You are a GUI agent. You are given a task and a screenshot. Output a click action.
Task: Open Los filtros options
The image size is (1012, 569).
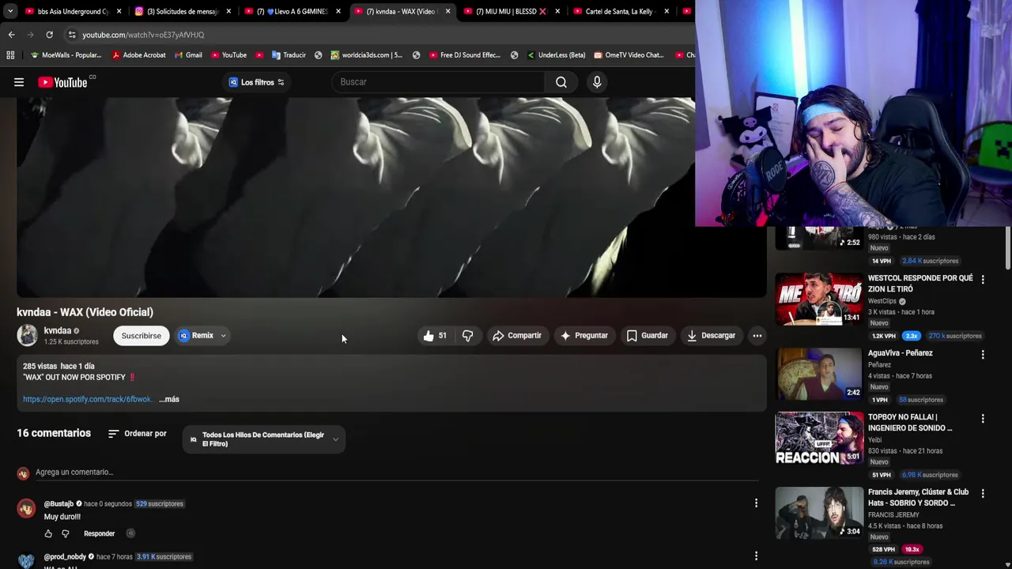pos(256,82)
